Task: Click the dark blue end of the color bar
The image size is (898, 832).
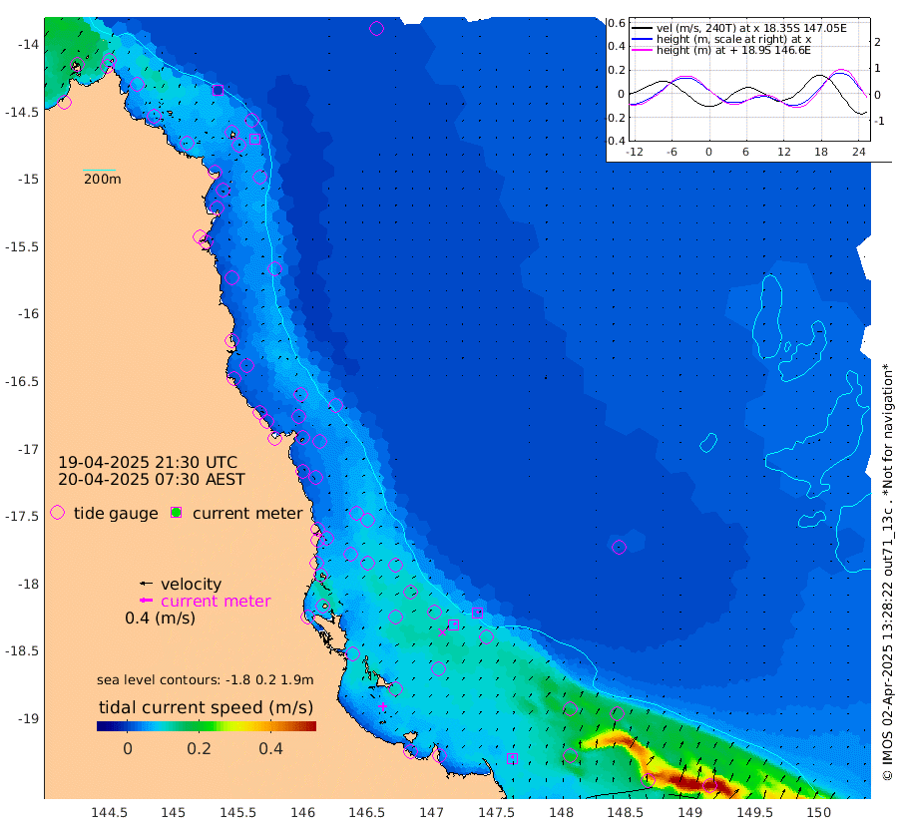Action: tap(102, 726)
